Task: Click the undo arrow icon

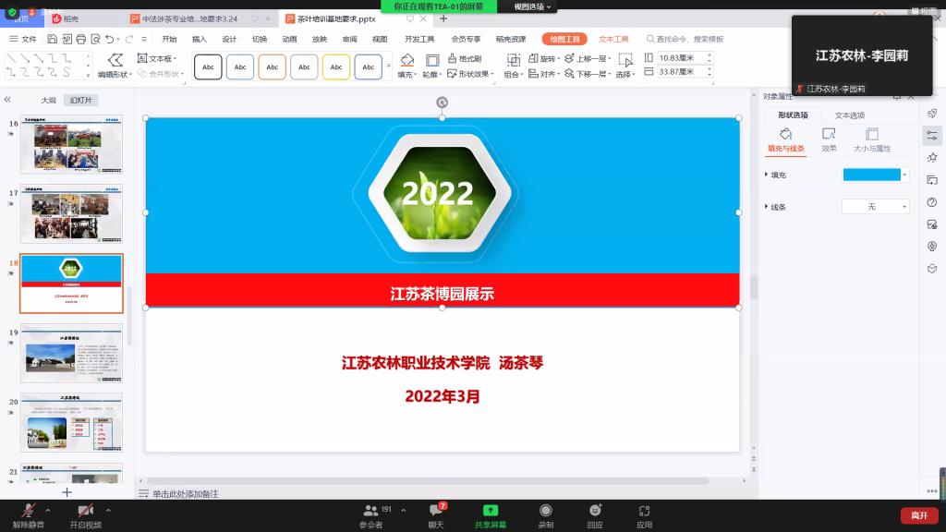Action: (110, 39)
